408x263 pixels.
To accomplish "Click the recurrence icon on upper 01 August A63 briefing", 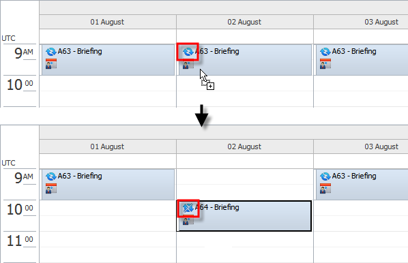I will pyautogui.click(x=51, y=52).
